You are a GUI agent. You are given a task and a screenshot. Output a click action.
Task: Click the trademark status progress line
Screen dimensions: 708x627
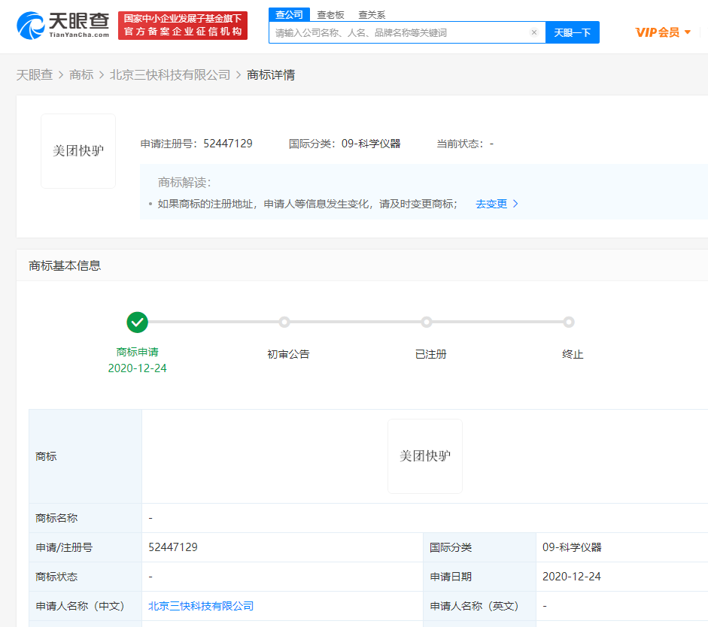[x=354, y=322]
